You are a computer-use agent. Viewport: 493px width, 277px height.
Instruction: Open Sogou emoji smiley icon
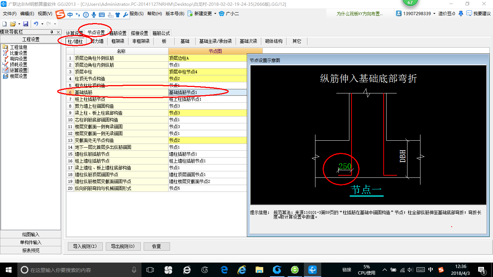[86, 15]
